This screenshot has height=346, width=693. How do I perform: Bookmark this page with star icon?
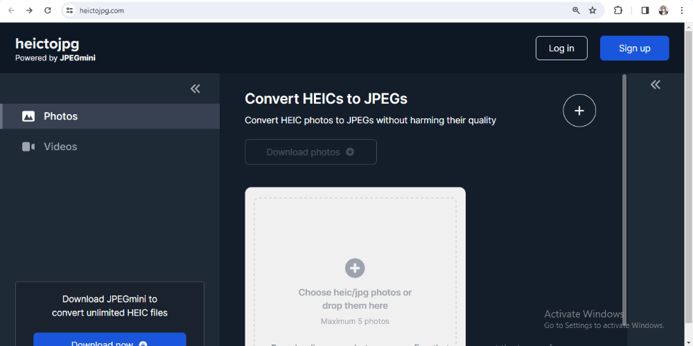pos(593,10)
